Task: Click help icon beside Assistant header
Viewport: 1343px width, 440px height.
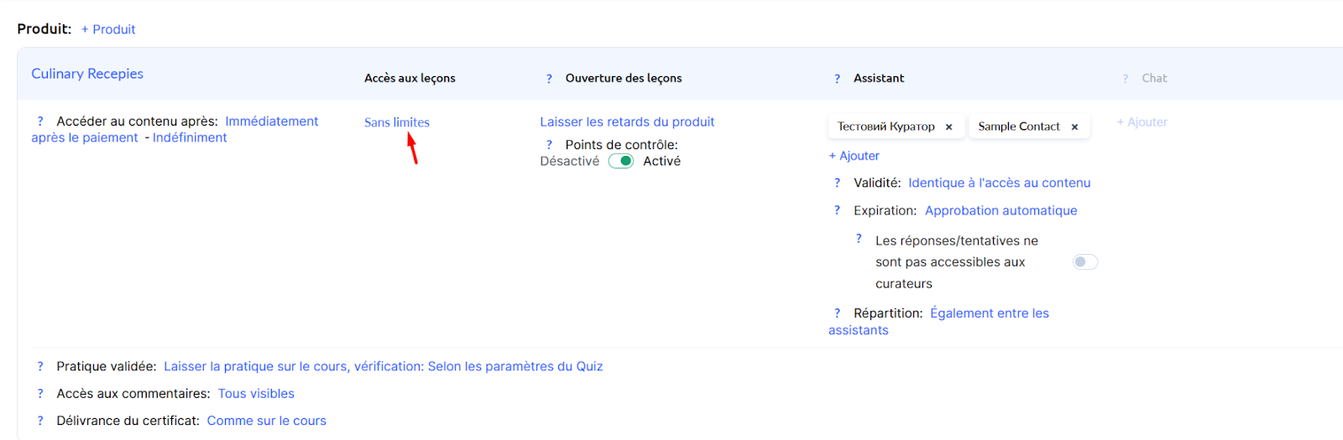Action: 837,79
